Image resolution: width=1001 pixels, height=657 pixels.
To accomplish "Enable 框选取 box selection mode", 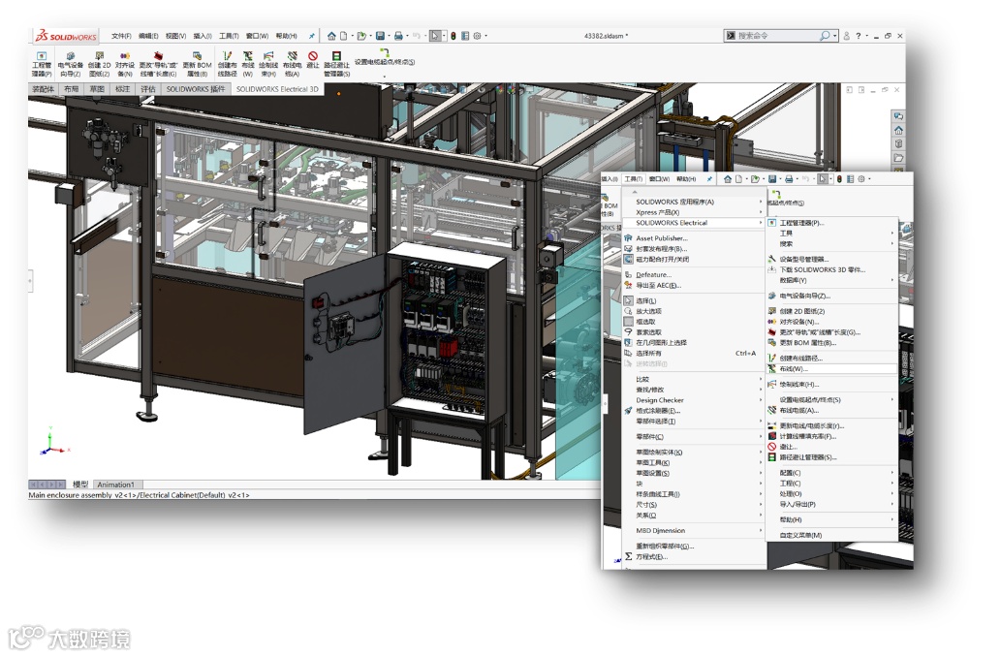I will coord(645,322).
